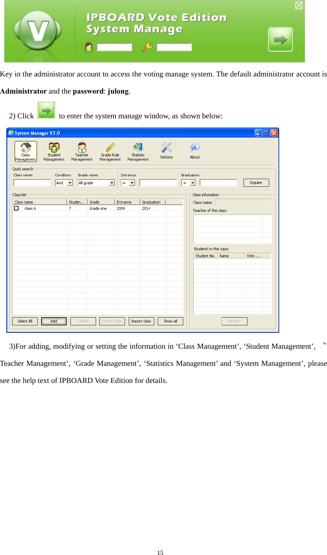Open the Condition 'And' dropdown
Viewport: 327px width, 555px height.
click(70, 183)
